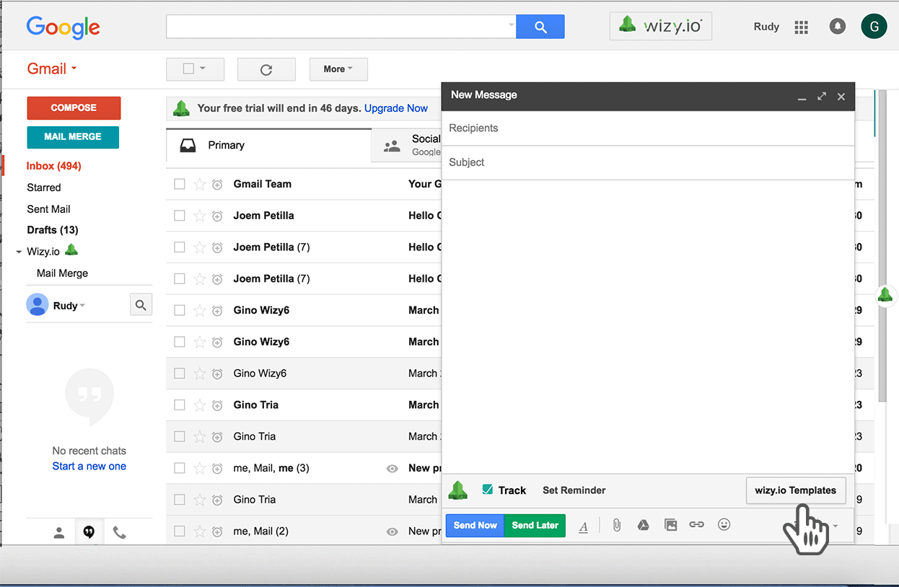The width and height of the screenshot is (899, 587).
Task: Open the Mail Merge label under Wizy.io
Action: (63, 273)
